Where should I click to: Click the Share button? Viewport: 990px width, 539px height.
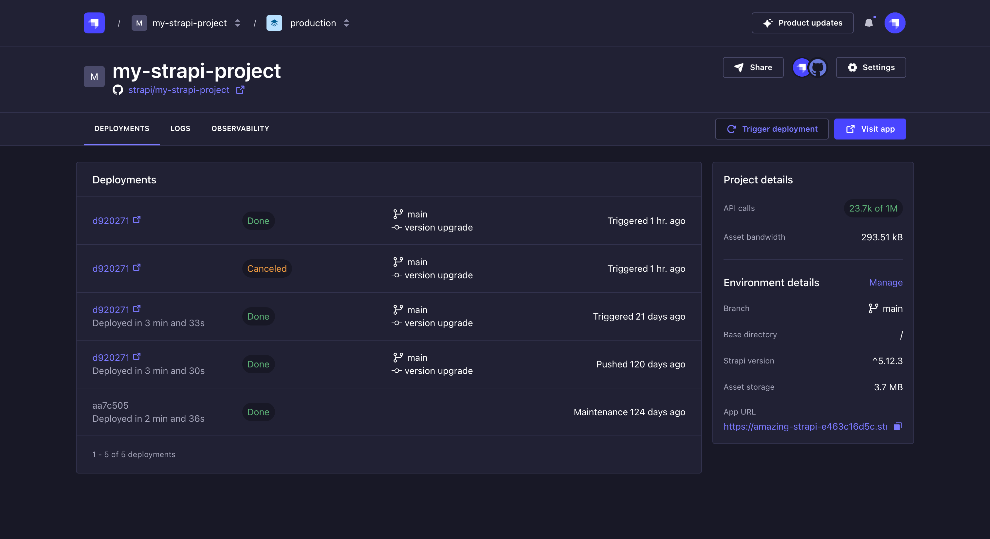point(753,68)
